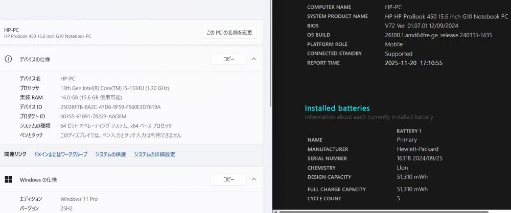Click the battery report horizontal scrollbar

point(384,212)
